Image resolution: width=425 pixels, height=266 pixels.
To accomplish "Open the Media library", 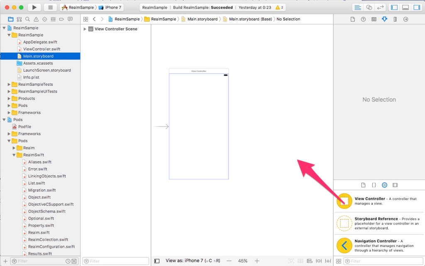I will [395, 185].
